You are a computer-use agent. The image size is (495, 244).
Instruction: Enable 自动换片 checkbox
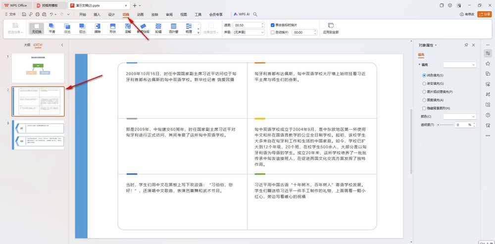tap(273, 32)
